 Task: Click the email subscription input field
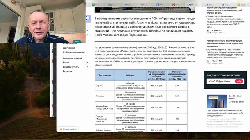point(220,81)
